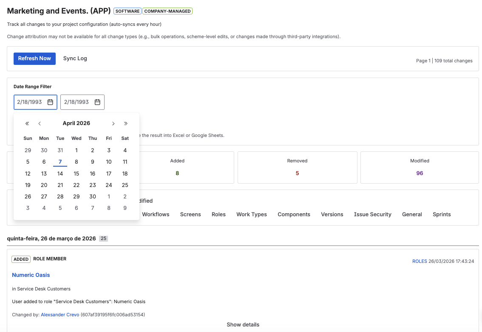The width and height of the screenshot is (482, 332).
Task: Select April 30 in the date picker
Action: coord(93,196)
